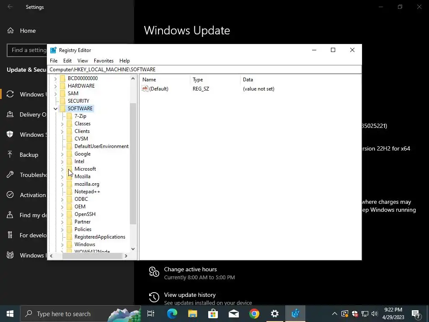The height and width of the screenshot is (322, 429).
Task: Click the View update history icon
Action: click(x=154, y=297)
